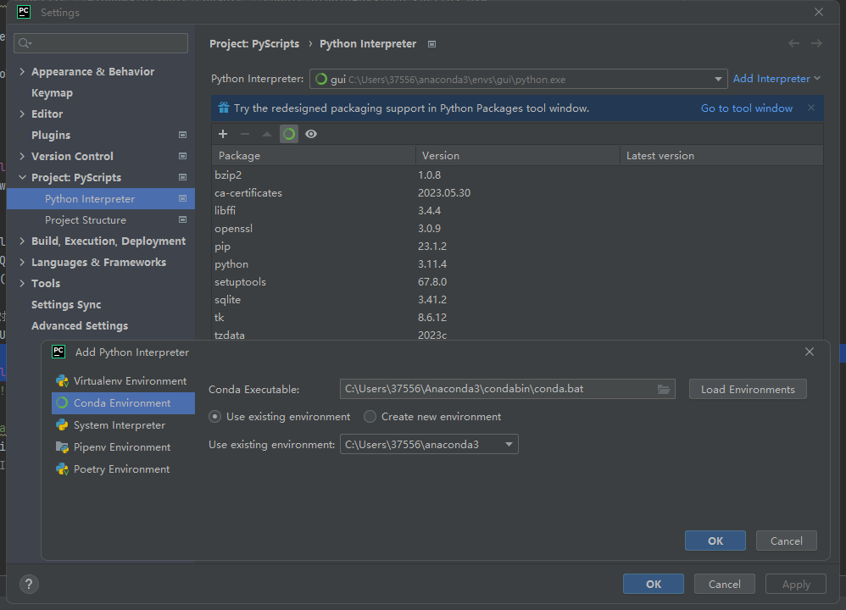Image resolution: width=846 pixels, height=610 pixels.
Task: Close the Settings window
Action: [x=819, y=12]
